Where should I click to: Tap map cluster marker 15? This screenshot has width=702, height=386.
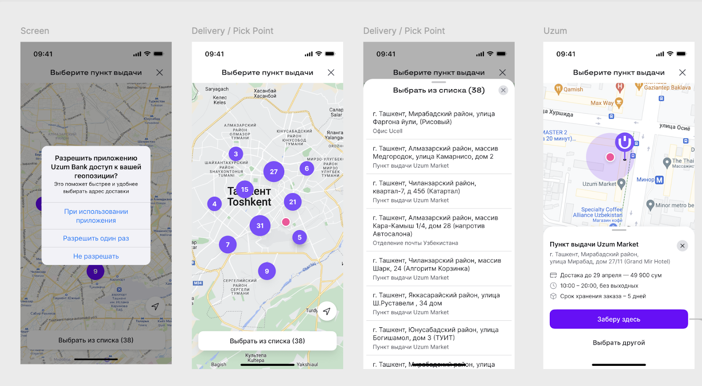tap(245, 190)
